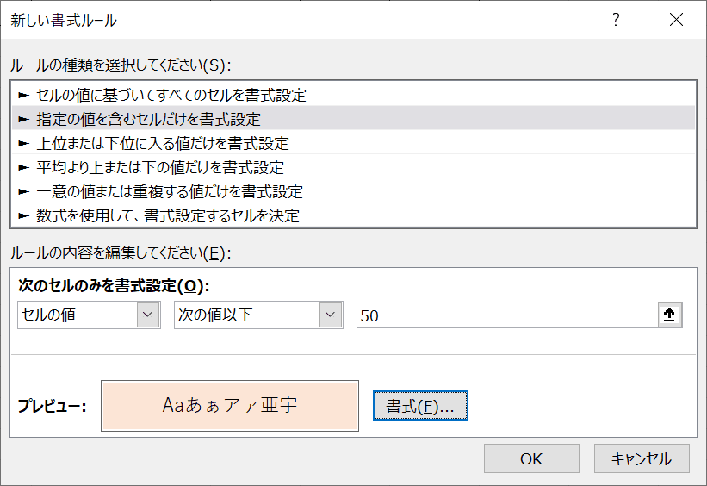Open the 次の値以下 dropdown arrow

tap(331, 315)
